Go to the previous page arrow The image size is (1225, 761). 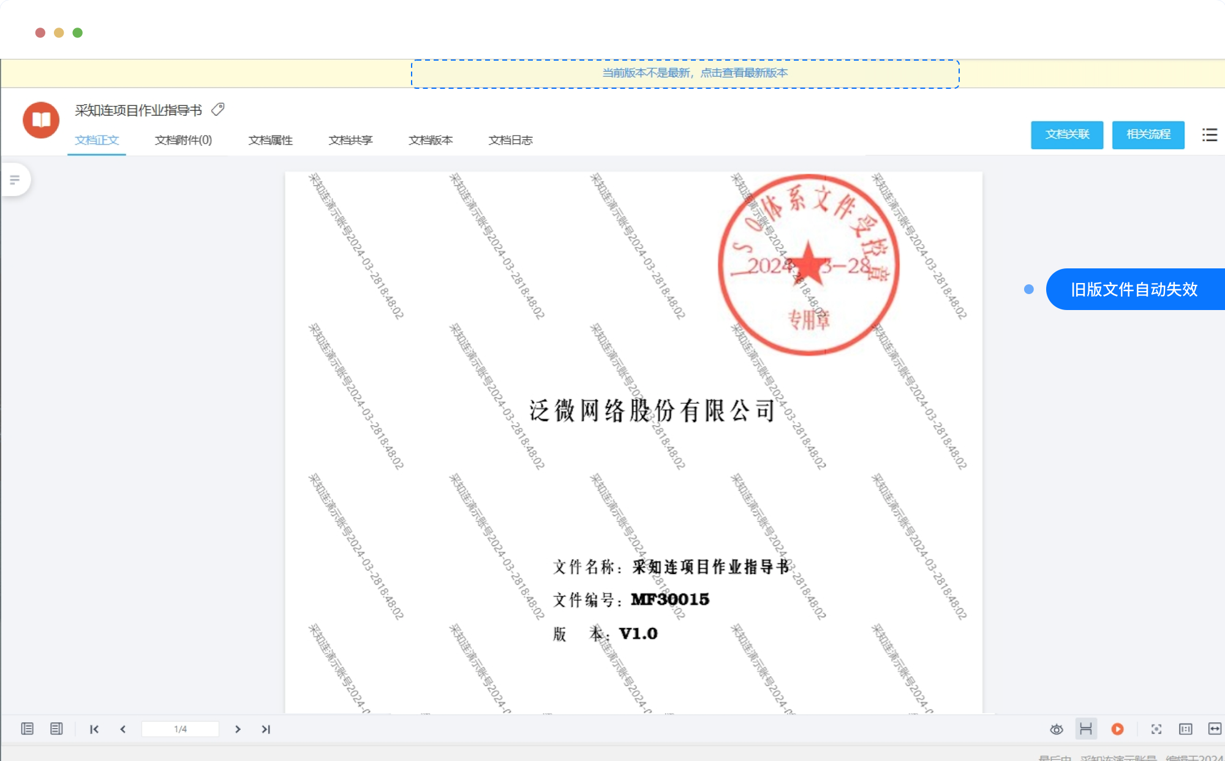[123, 729]
